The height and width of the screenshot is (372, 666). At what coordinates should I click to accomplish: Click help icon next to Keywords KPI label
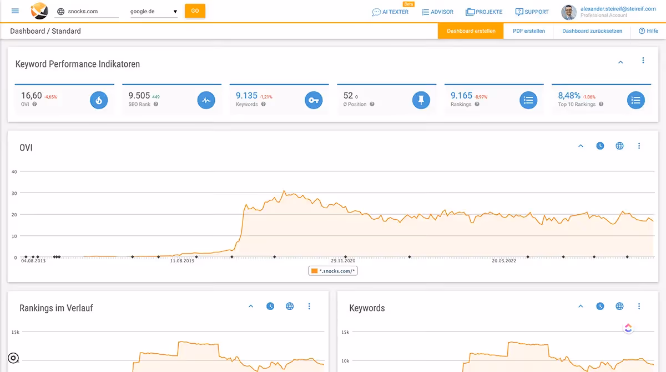coord(263,104)
